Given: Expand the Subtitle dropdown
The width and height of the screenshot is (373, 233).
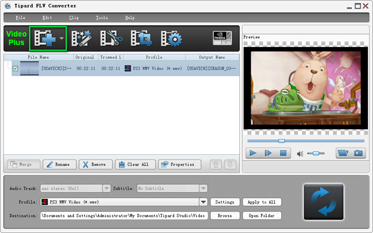Looking at the screenshot, I should point(203,188).
